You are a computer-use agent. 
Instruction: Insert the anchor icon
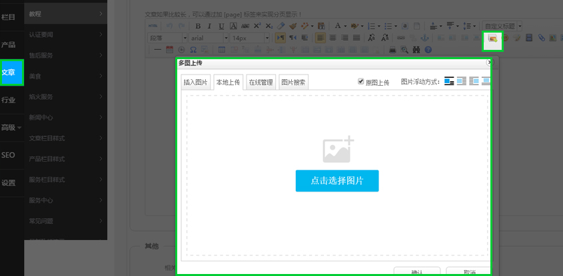click(425, 38)
